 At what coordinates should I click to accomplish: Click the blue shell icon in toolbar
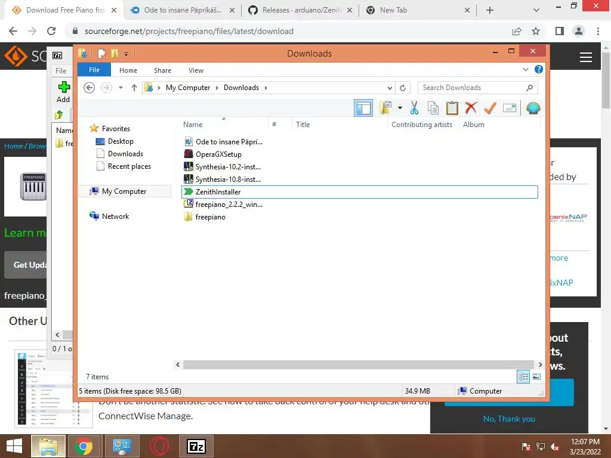click(x=533, y=108)
